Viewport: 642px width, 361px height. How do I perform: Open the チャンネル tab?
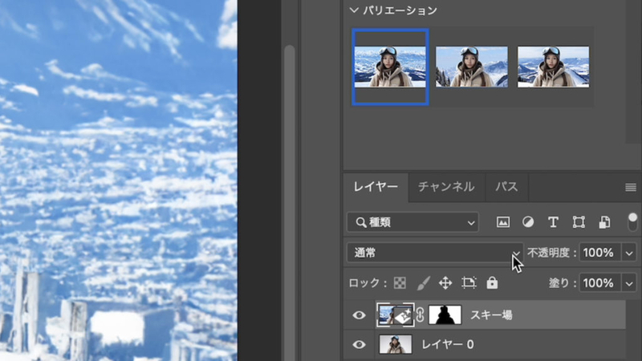pyautogui.click(x=446, y=187)
